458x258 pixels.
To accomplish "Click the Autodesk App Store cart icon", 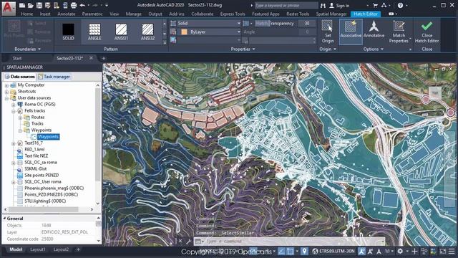I will 375,5.
